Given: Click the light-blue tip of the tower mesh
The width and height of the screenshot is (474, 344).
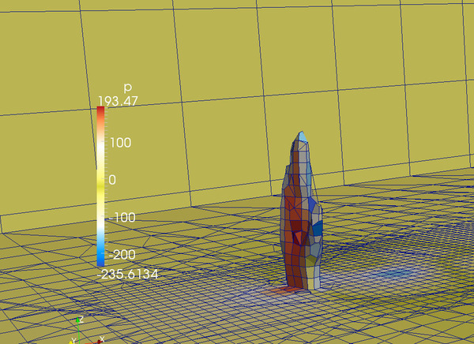Looking at the screenshot, I should point(300,138).
